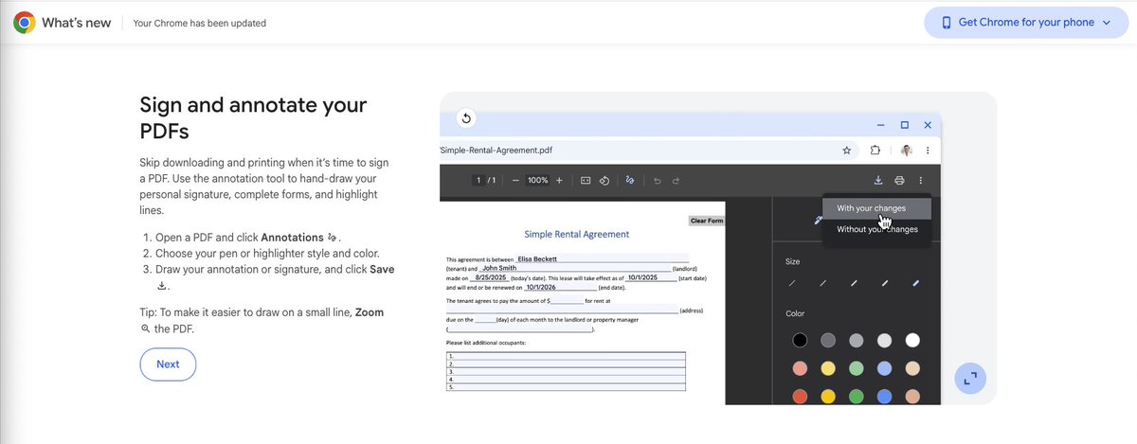
Task: Choose the thinnest pen size
Action: pos(792,283)
